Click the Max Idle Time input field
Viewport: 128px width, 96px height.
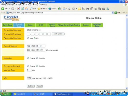tap(29, 70)
